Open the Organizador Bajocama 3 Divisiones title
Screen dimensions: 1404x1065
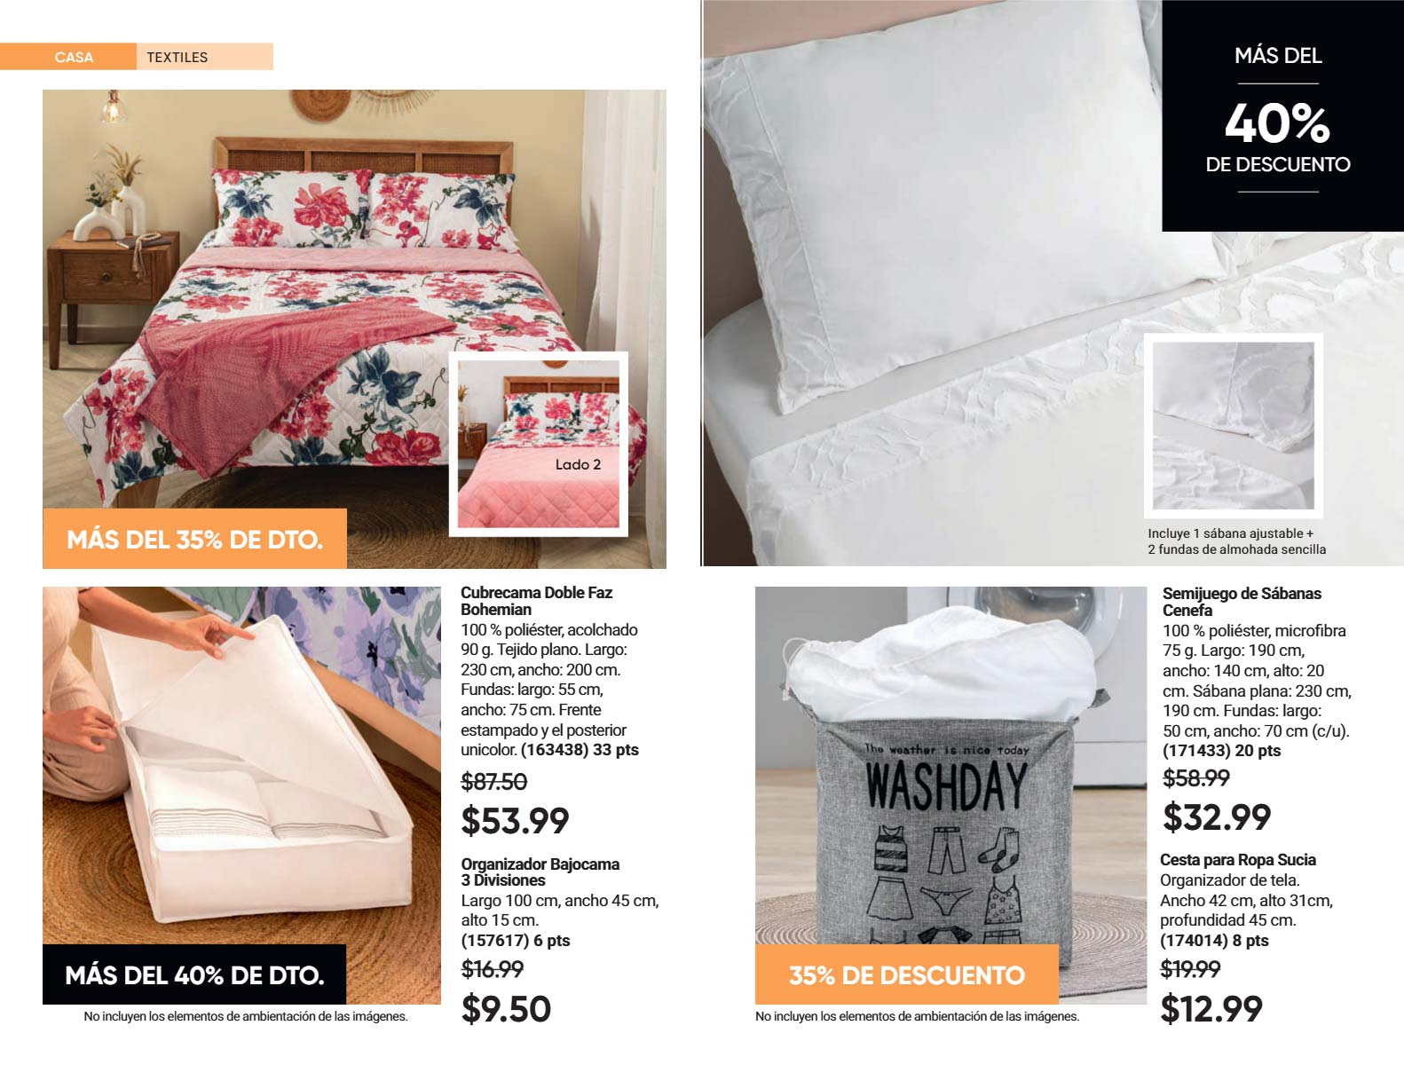point(540,872)
